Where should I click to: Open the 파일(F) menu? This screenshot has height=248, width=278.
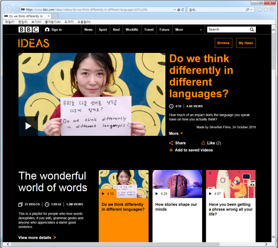pyautogui.click(x=10, y=22)
